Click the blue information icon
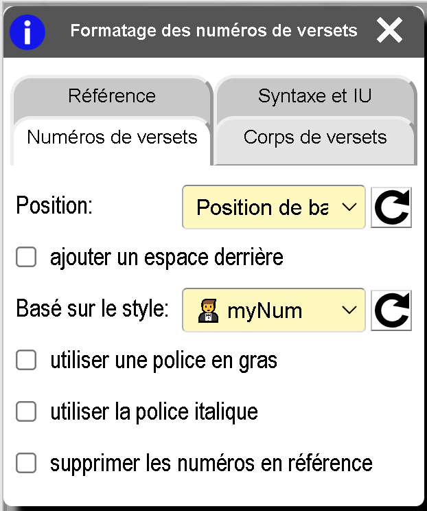 pos(27,32)
